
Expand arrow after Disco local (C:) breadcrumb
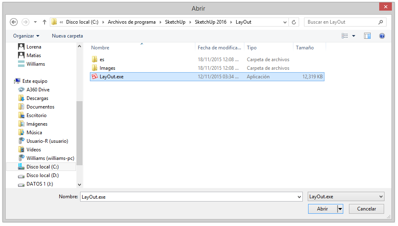tap(103, 22)
